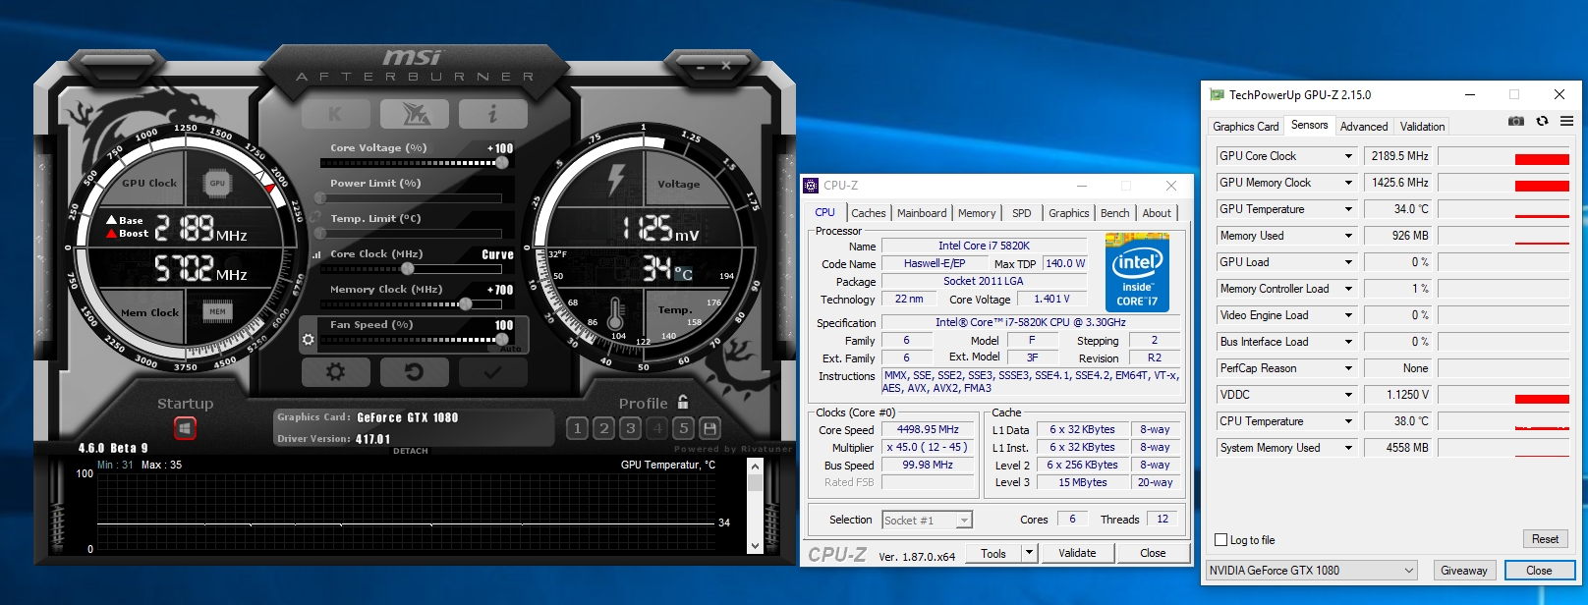Click the Close button in CPU-Z
This screenshot has width=1588, height=605.
[1153, 553]
